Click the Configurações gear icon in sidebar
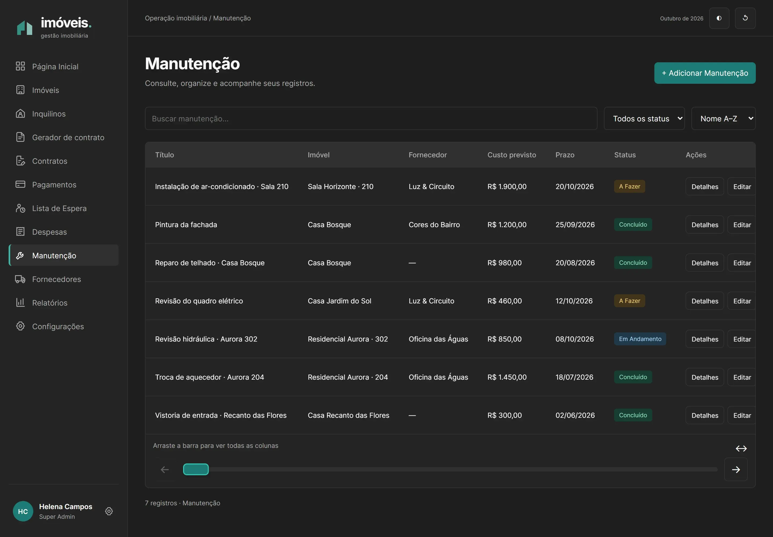This screenshot has width=773, height=537. 20,326
